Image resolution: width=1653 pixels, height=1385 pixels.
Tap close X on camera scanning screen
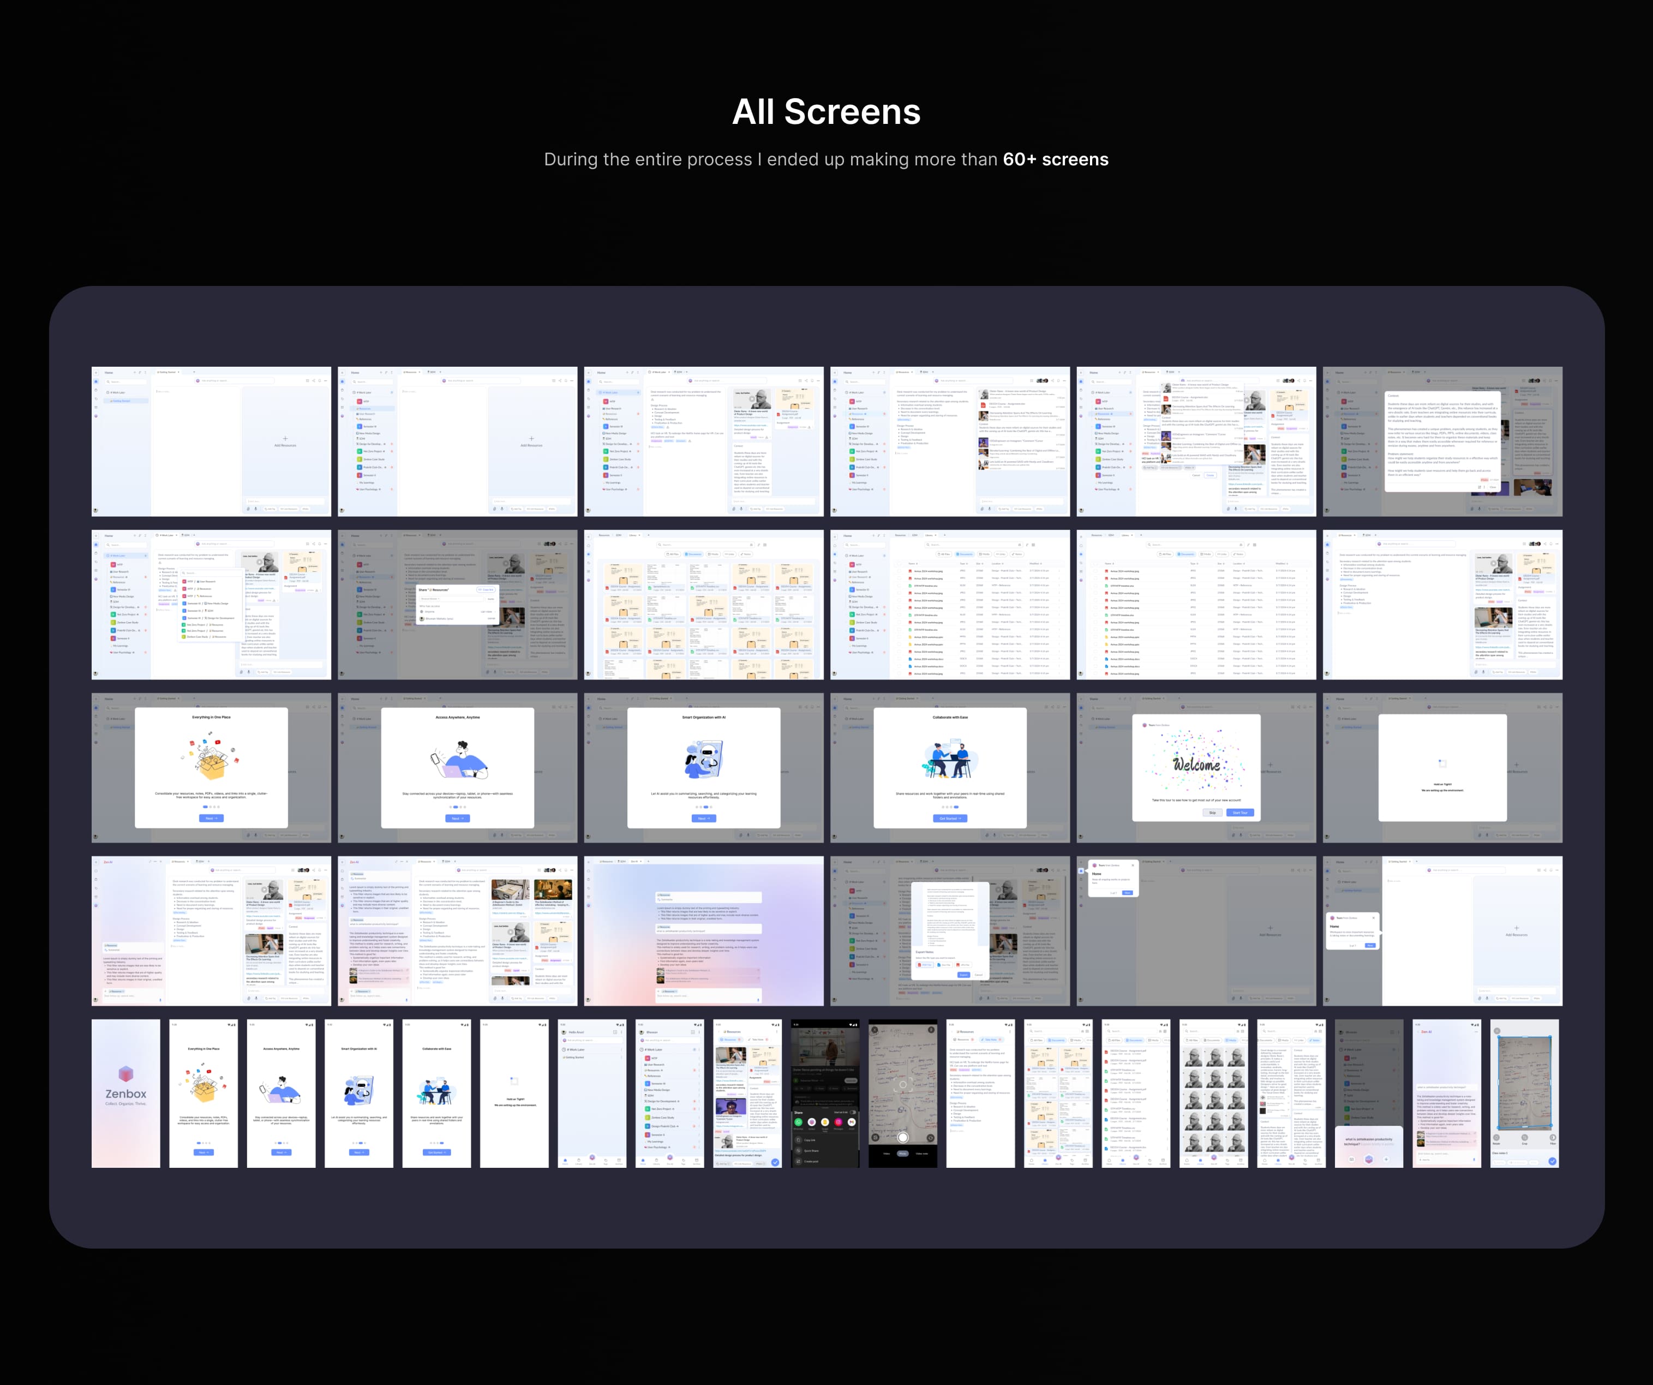[x=875, y=1030]
